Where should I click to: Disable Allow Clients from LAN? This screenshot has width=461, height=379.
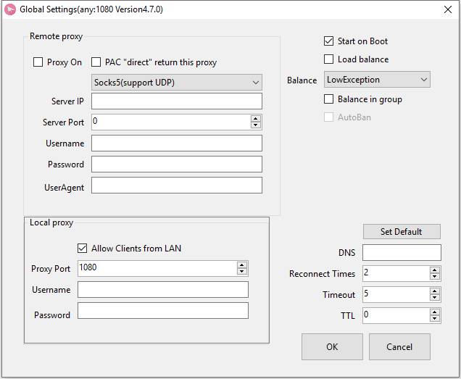coord(83,248)
